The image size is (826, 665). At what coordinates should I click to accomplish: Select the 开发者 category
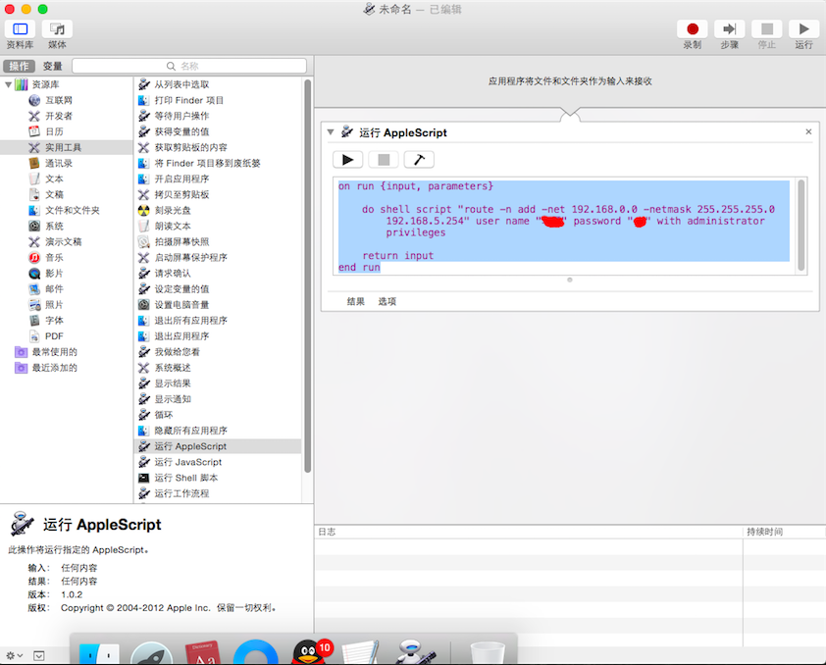(66, 116)
